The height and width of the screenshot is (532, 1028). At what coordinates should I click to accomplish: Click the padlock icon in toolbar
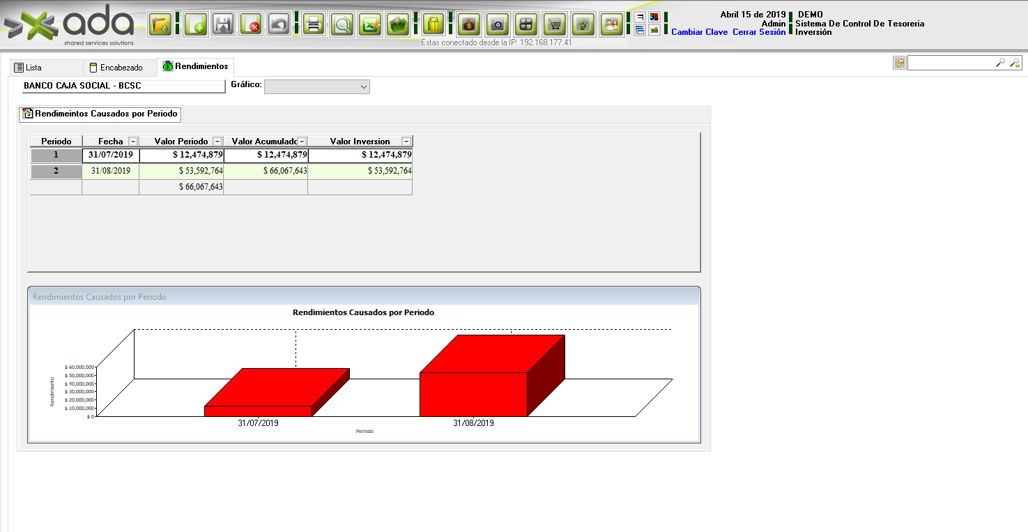433,25
